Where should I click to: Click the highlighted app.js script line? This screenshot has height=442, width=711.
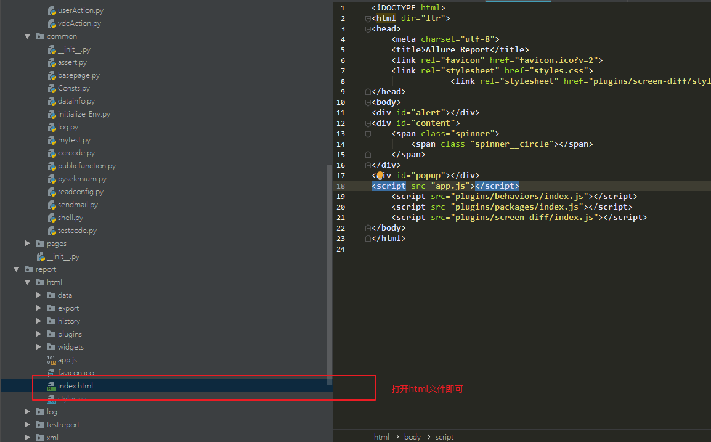(x=445, y=186)
